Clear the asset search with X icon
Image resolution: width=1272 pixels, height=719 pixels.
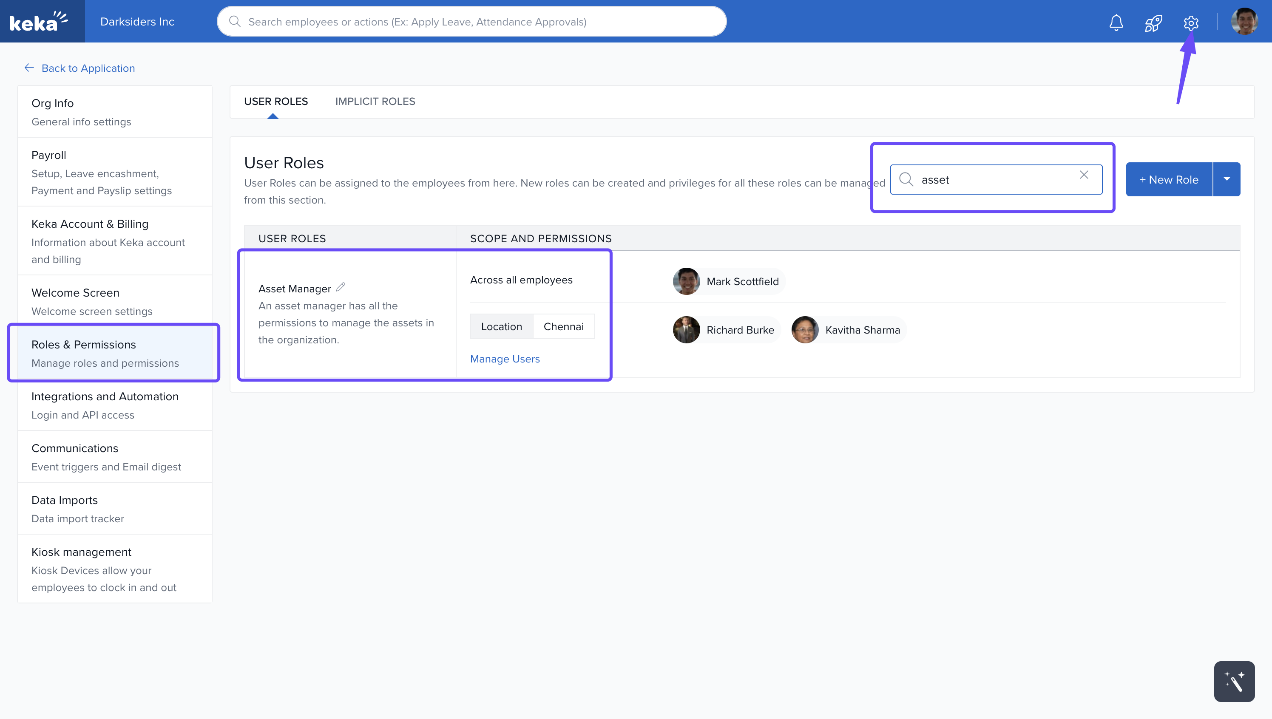coord(1084,175)
